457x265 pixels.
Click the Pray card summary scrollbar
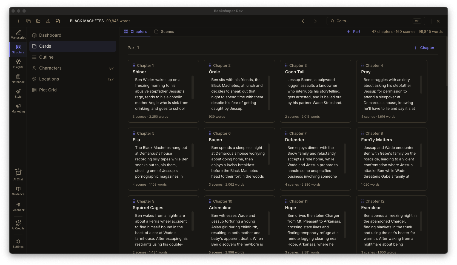tap(421, 84)
